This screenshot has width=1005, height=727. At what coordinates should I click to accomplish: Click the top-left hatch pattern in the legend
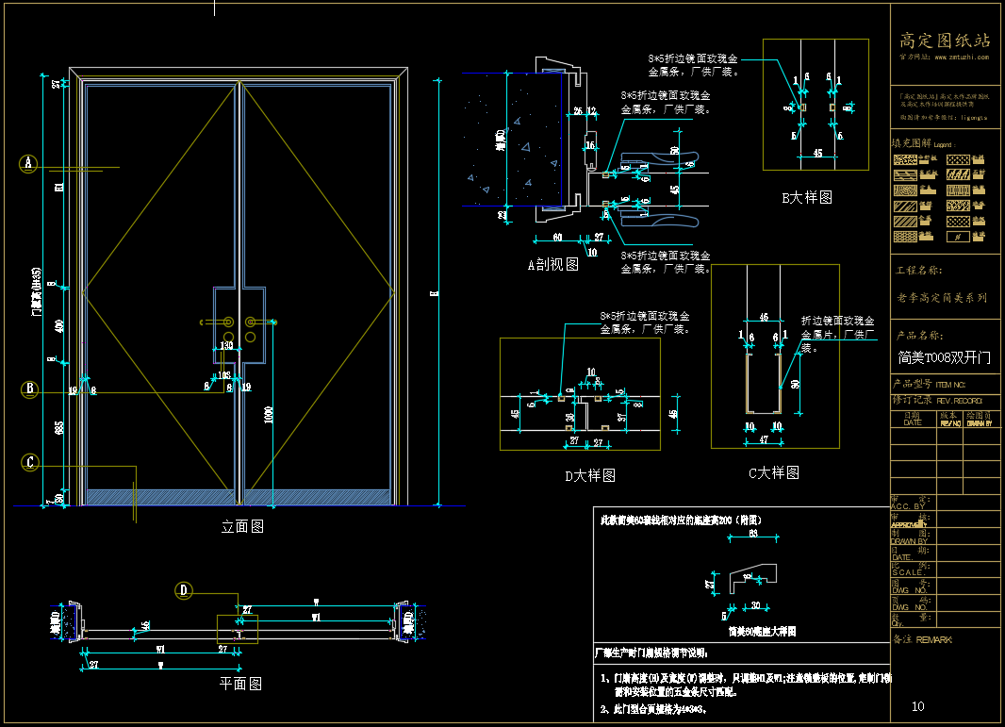coord(903,160)
